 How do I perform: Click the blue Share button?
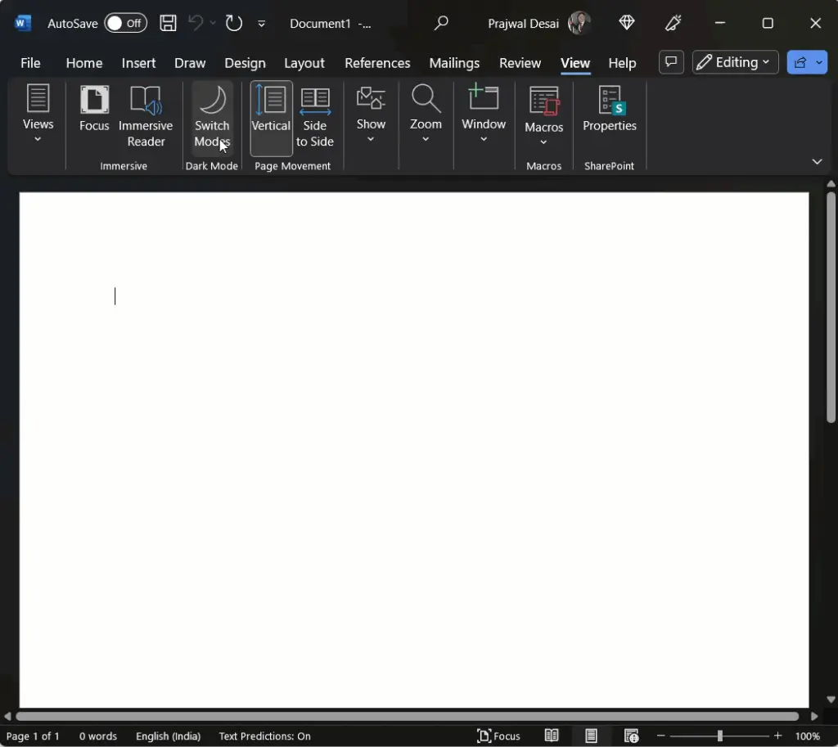coord(806,62)
